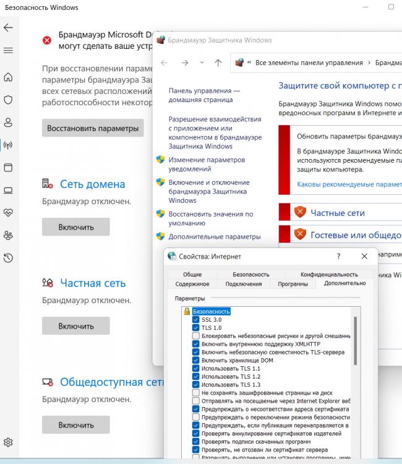
Task: Click the lock icon beside Безопасность category
Action: pyautogui.click(x=187, y=311)
